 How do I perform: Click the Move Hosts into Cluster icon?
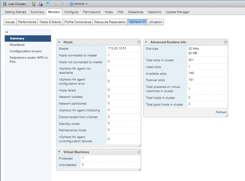41,4
